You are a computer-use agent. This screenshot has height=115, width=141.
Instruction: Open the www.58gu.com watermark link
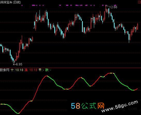point(120,106)
